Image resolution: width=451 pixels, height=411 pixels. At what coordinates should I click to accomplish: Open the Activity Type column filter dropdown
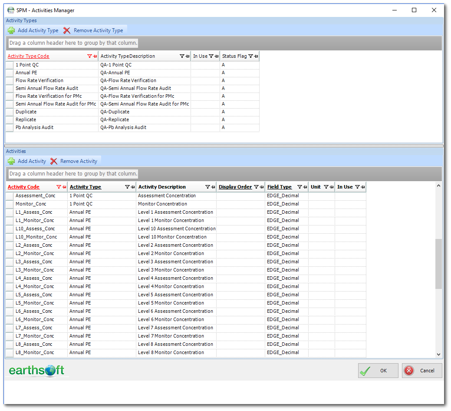(x=128, y=187)
